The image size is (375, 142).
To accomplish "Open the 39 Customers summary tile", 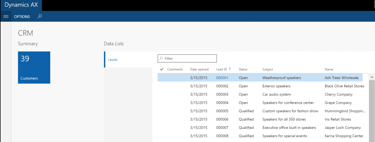I will click(34, 68).
